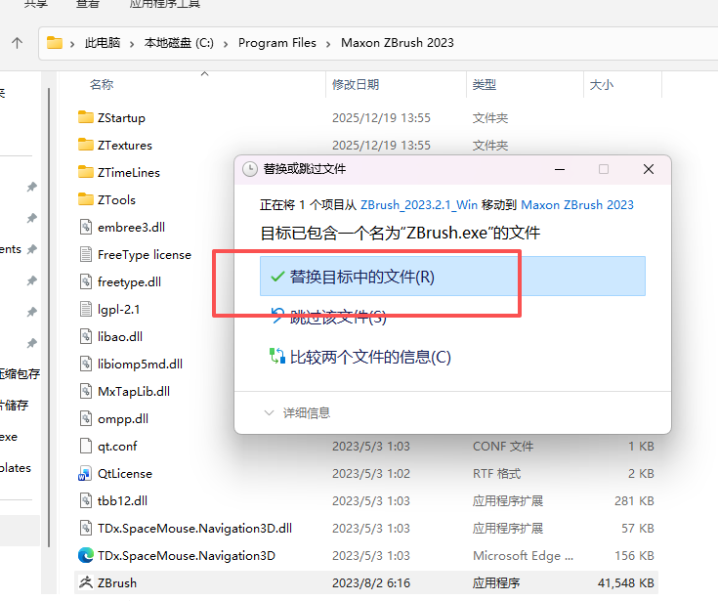
Task: Click the Up navigation arrow icon
Action: (17, 43)
